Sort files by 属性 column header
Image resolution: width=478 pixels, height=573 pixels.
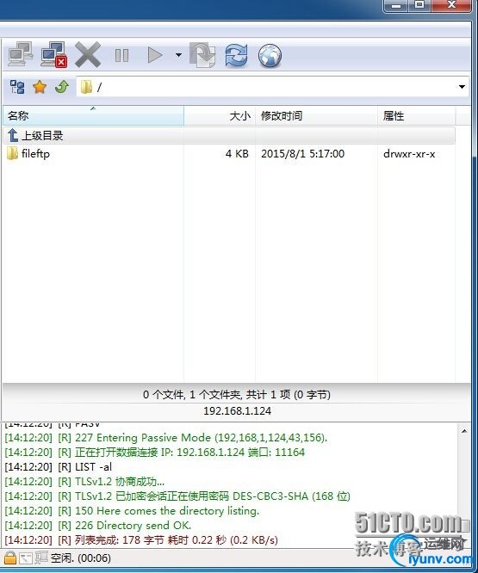pos(416,116)
